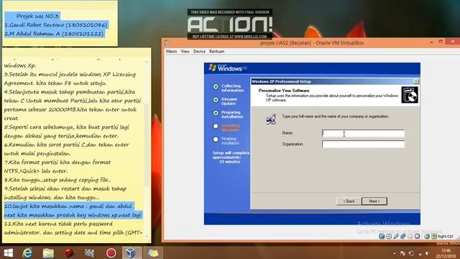This screenshot has width=460, height=259.
Task: Open the Action Center flag in the tray
Action: click(x=402, y=253)
